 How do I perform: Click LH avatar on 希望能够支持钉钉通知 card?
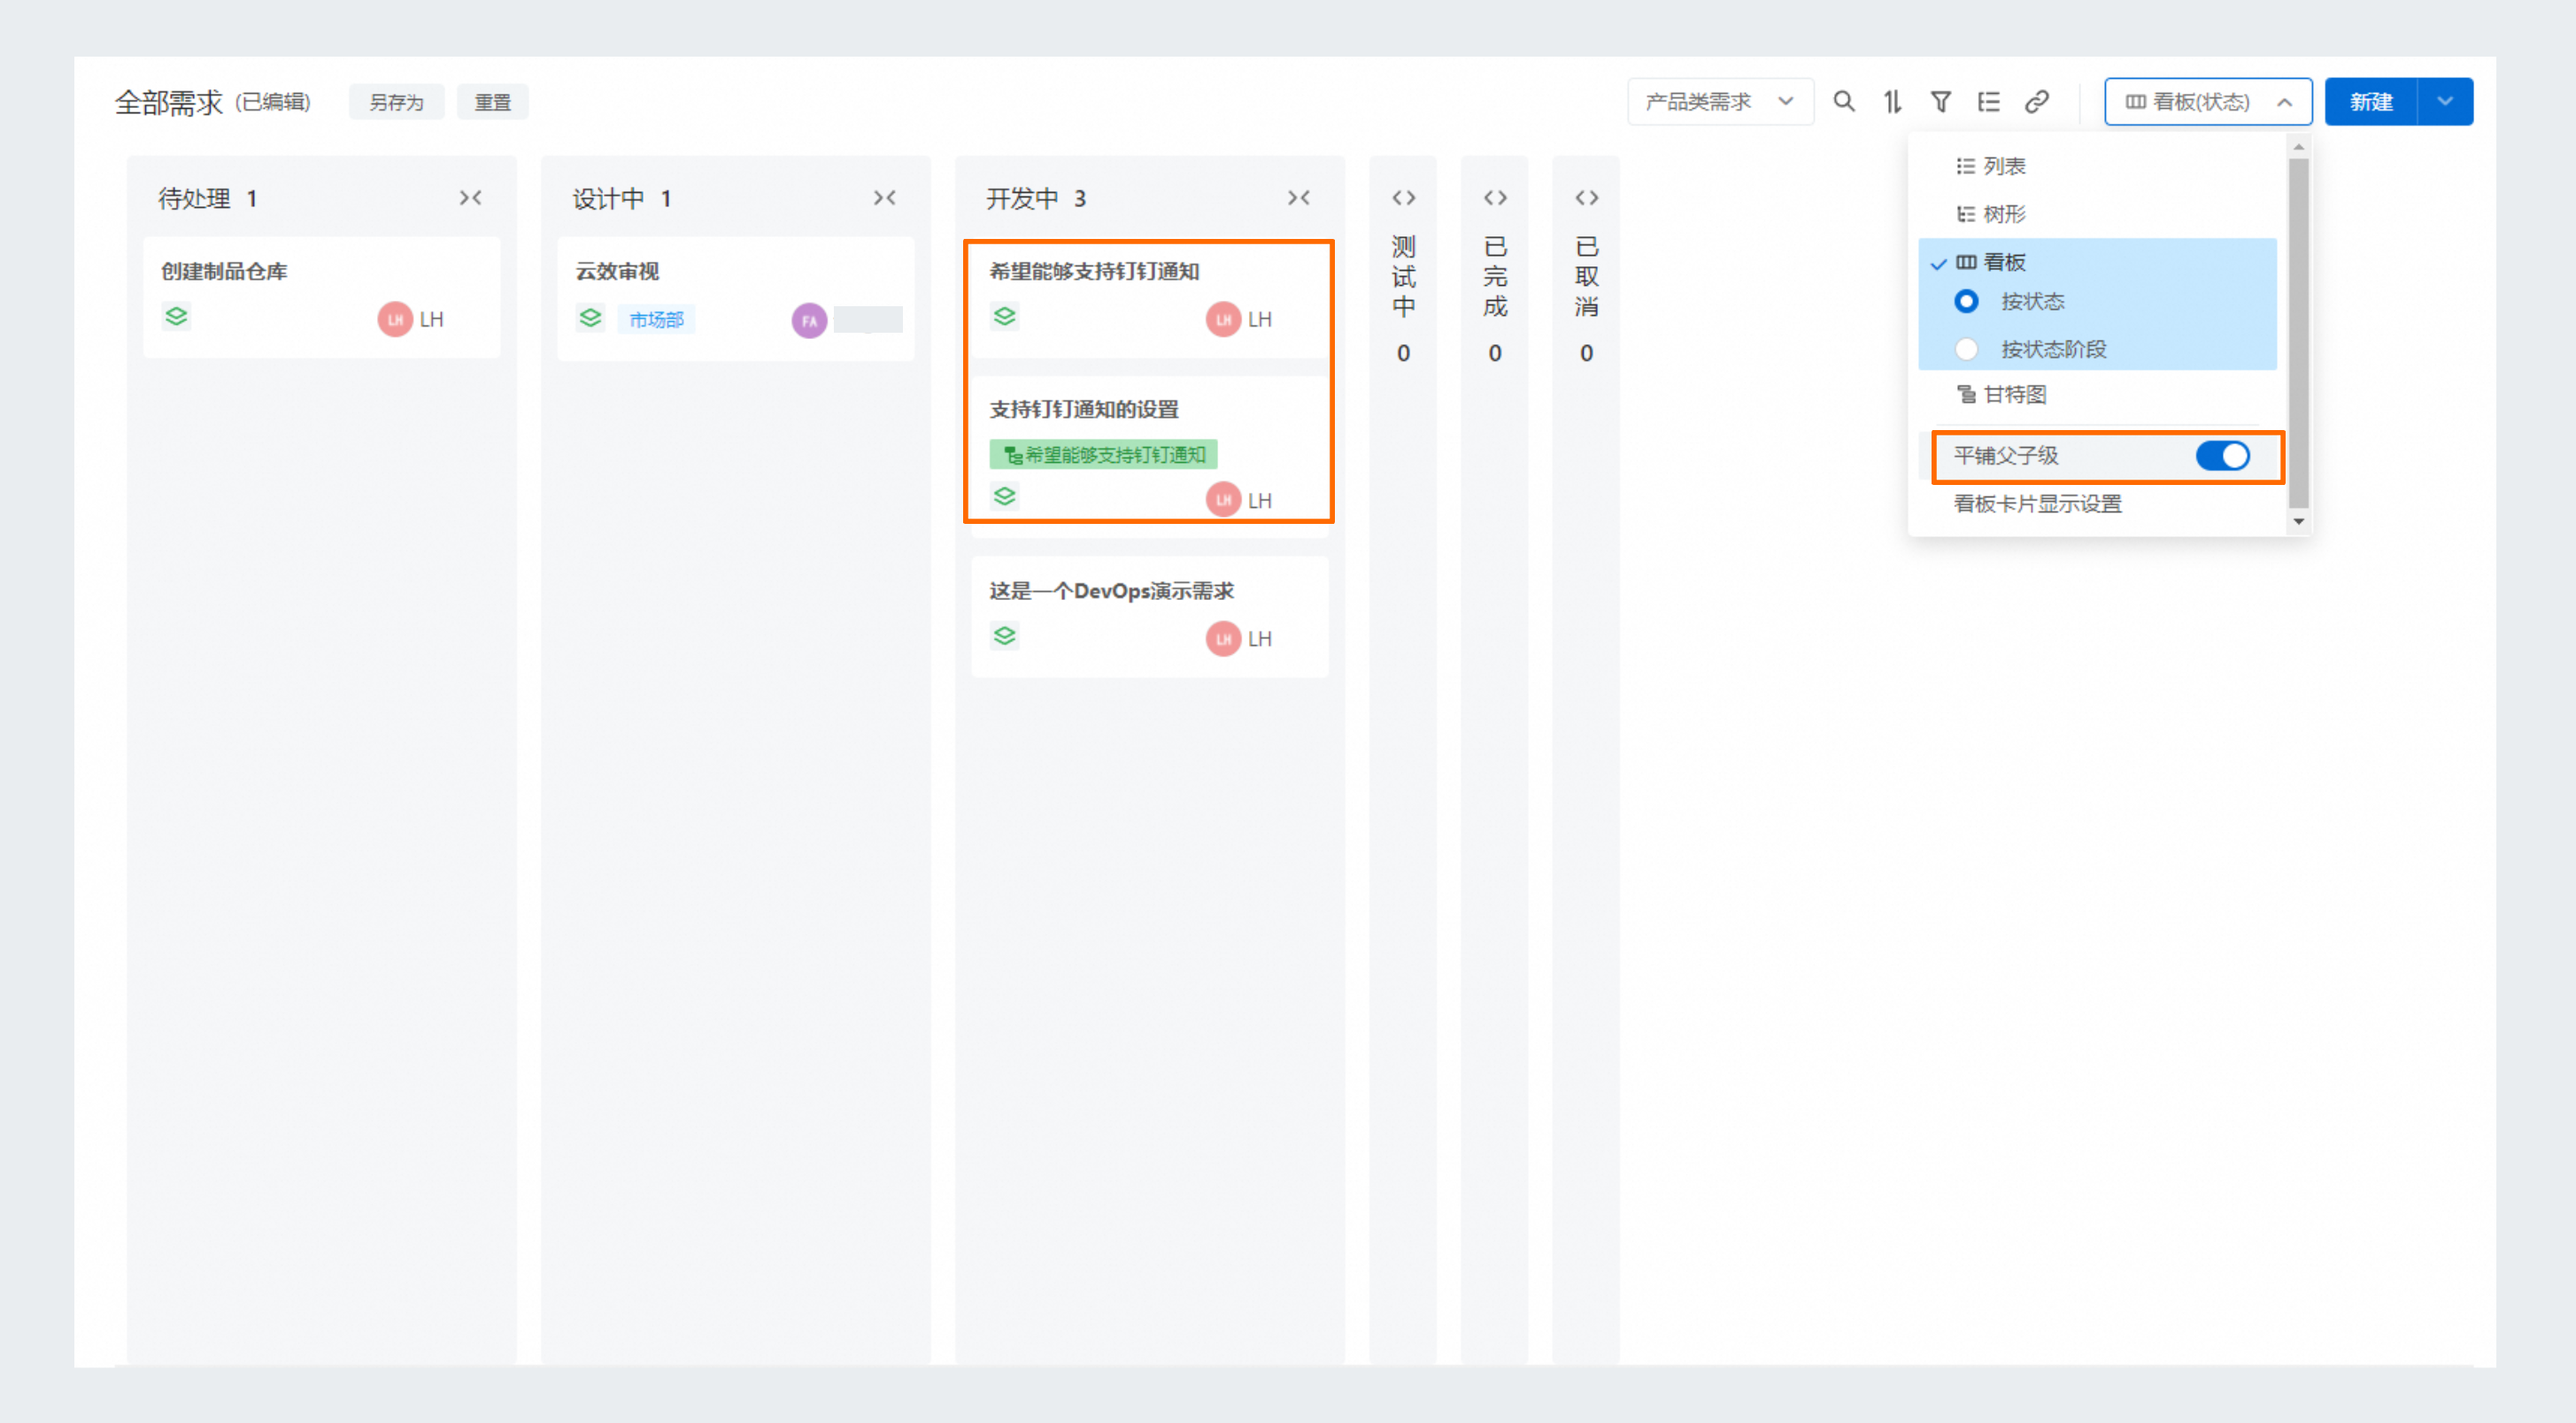1223,319
